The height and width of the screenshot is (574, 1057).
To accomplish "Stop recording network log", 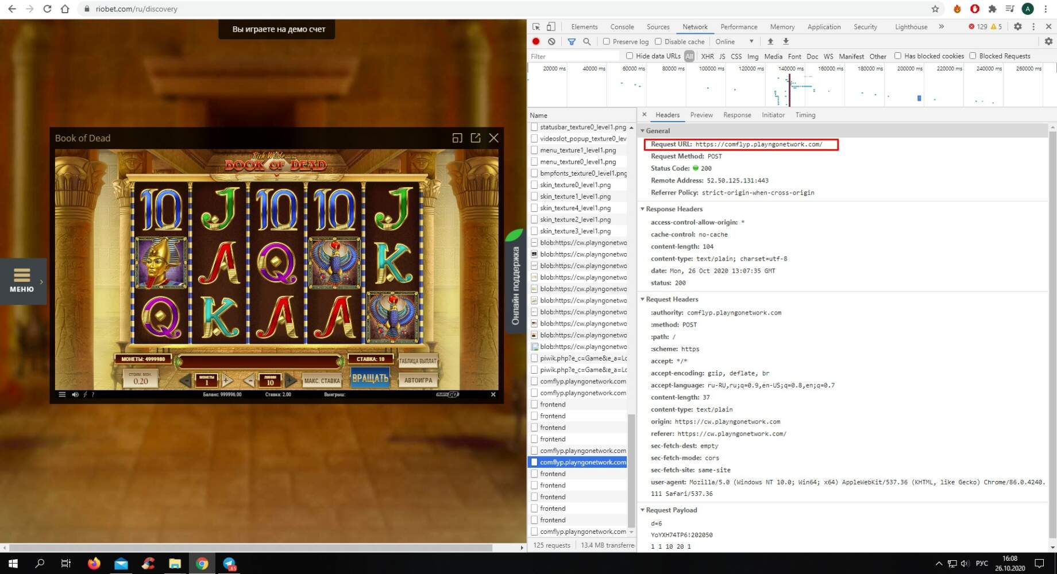I will tap(536, 41).
